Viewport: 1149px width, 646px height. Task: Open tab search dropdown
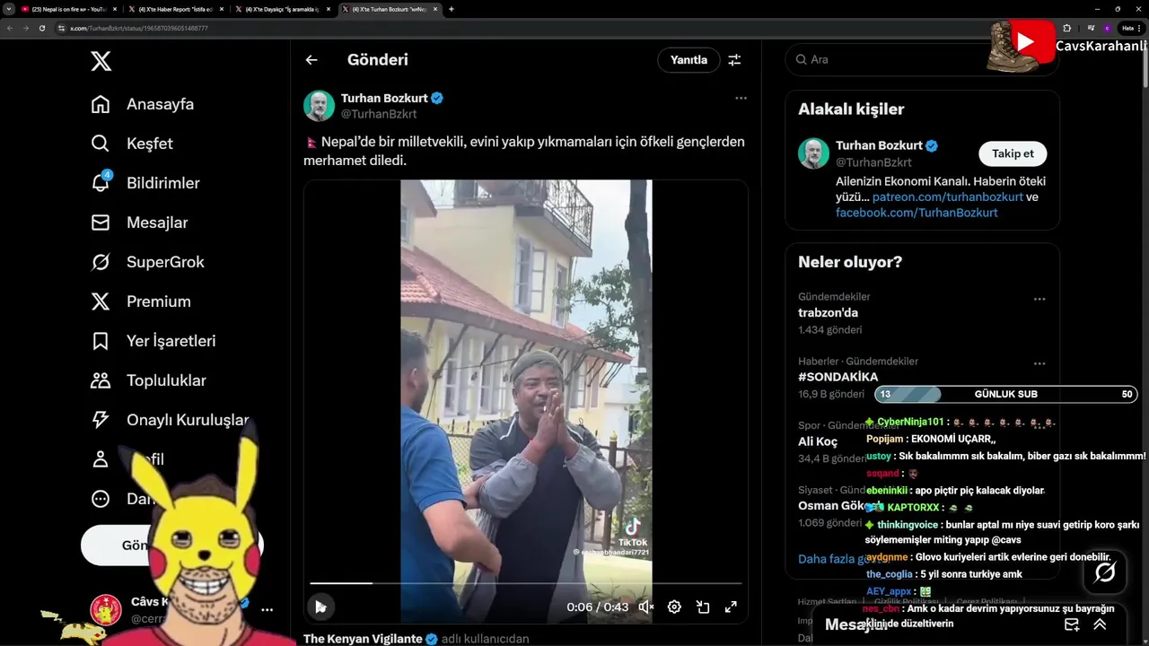(x=8, y=9)
